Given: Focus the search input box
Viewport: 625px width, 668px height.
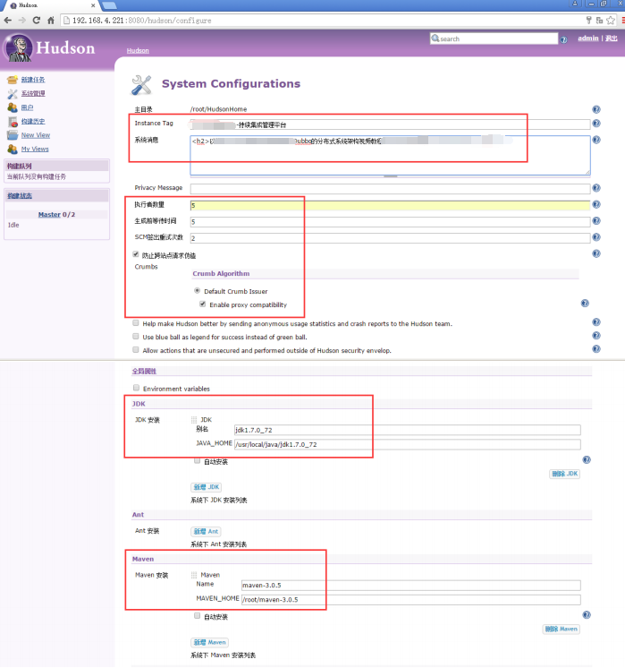Looking at the screenshot, I should (x=494, y=39).
